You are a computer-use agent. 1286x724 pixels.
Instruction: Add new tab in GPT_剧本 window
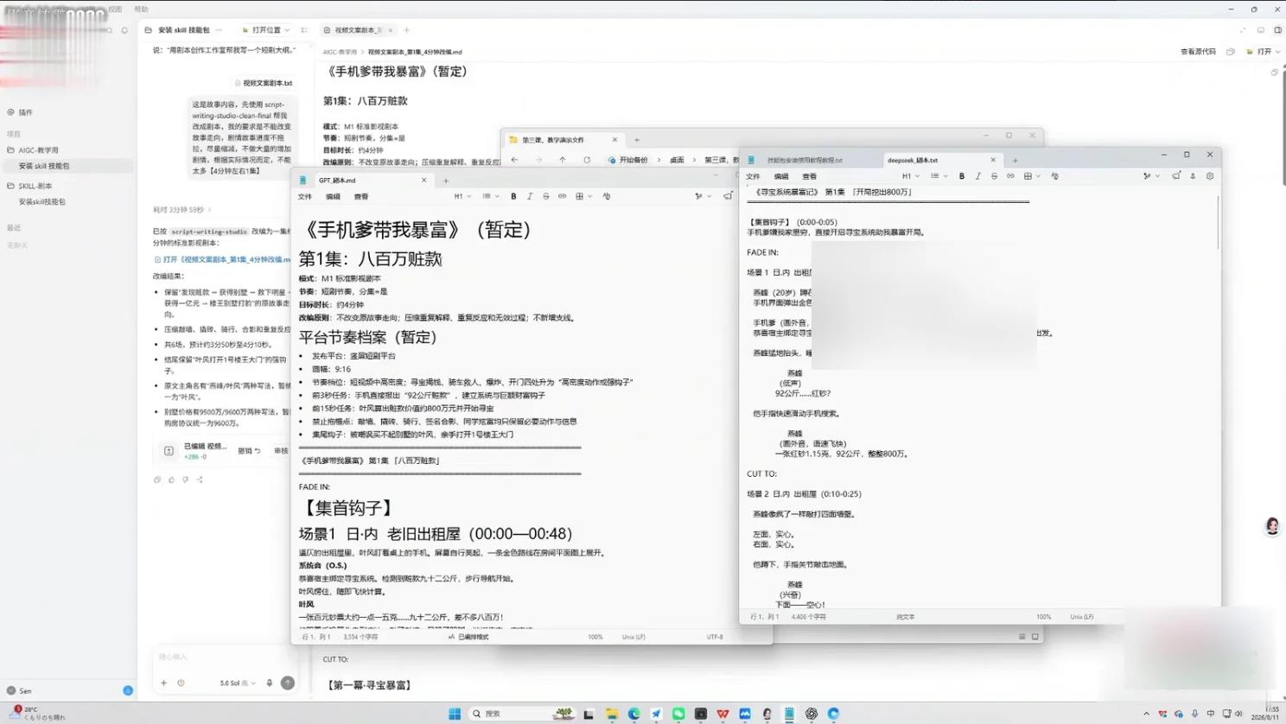tap(446, 181)
